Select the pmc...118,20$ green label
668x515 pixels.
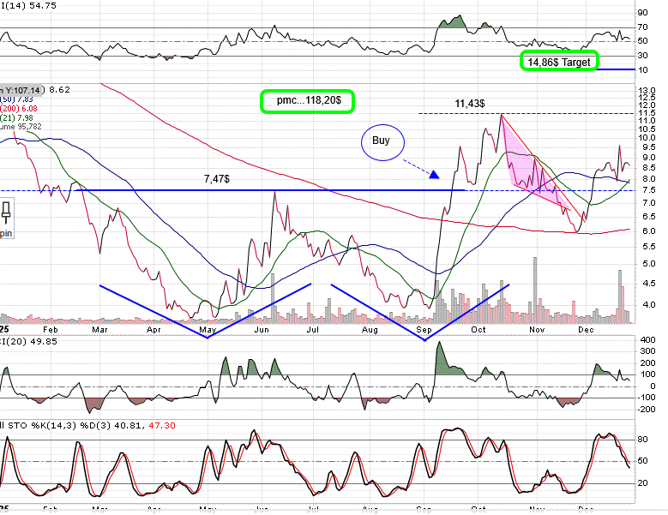[x=307, y=101]
